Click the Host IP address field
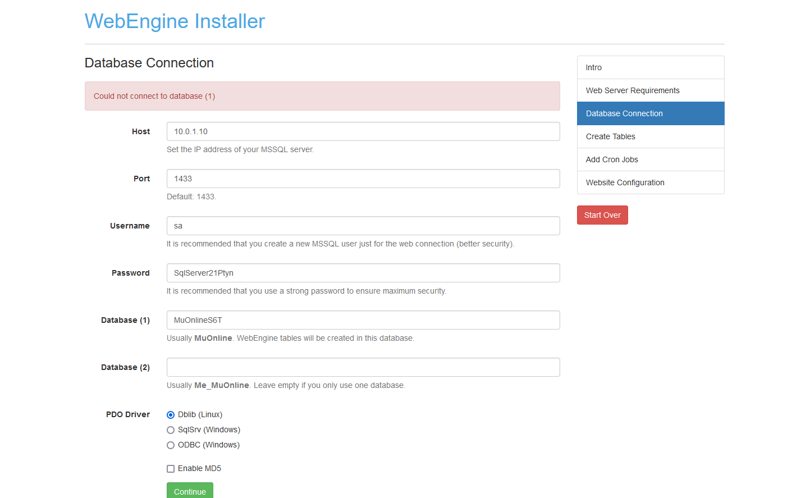The image size is (792, 498). pyautogui.click(x=363, y=131)
